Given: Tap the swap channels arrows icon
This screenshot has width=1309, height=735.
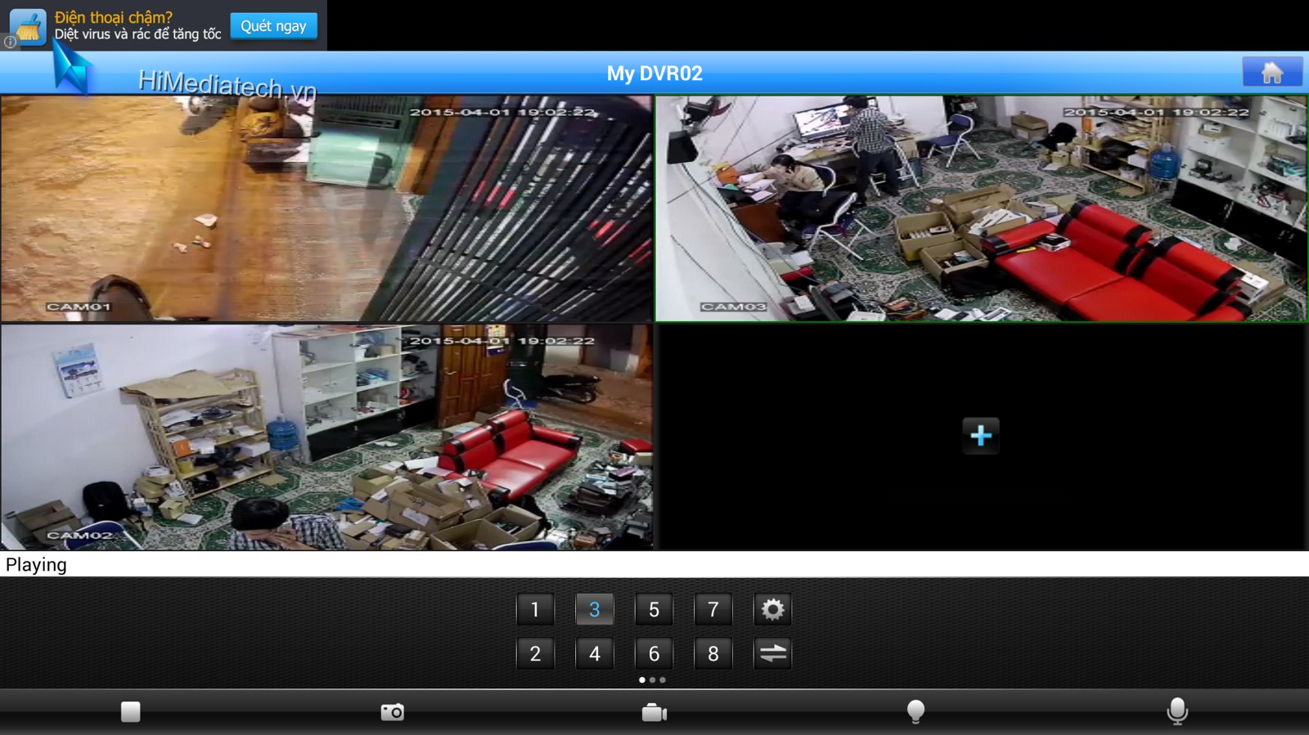Looking at the screenshot, I should 772,653.
